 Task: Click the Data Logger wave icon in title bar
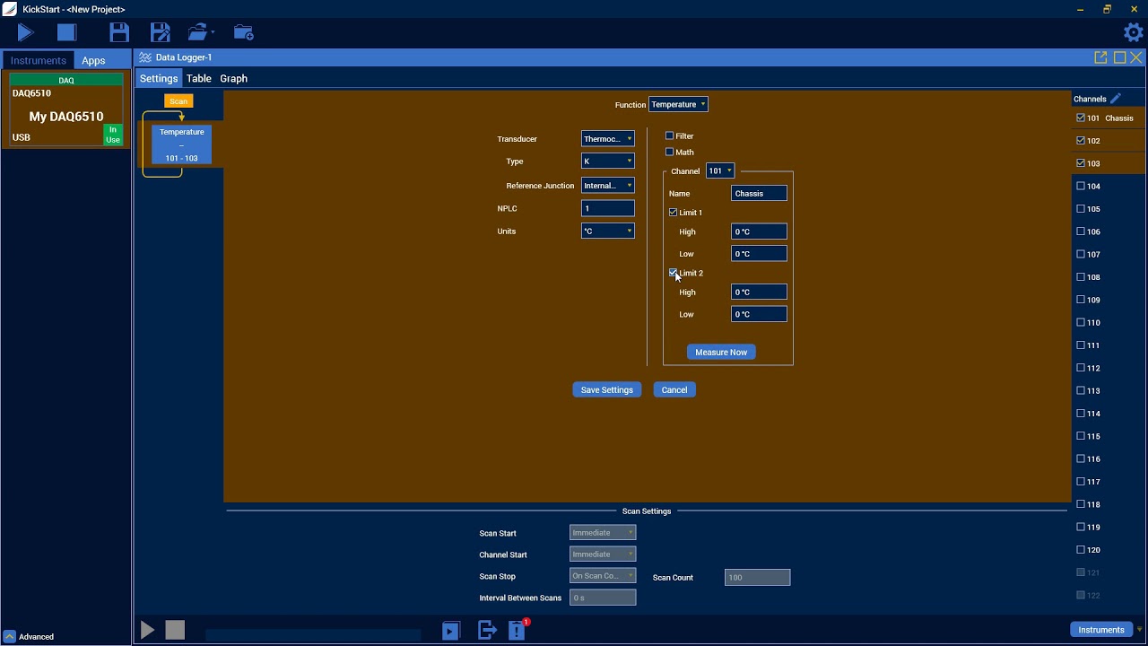click(x=145, y=57)
